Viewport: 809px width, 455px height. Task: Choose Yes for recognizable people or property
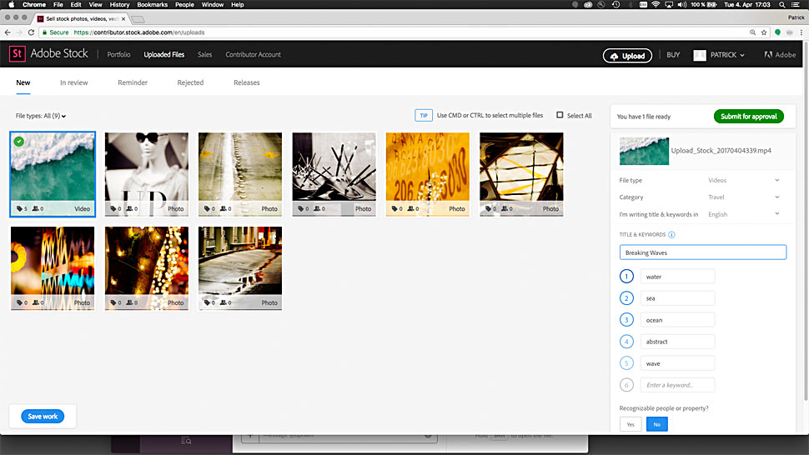[x=631, y=424]
